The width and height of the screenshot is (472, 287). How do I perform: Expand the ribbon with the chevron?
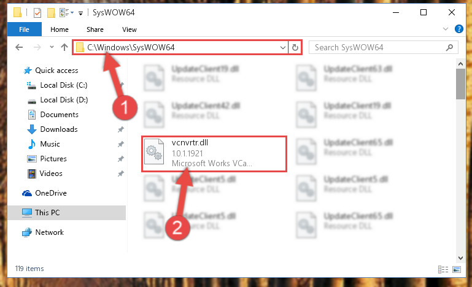pyautogui.click(x=446, y=29)
